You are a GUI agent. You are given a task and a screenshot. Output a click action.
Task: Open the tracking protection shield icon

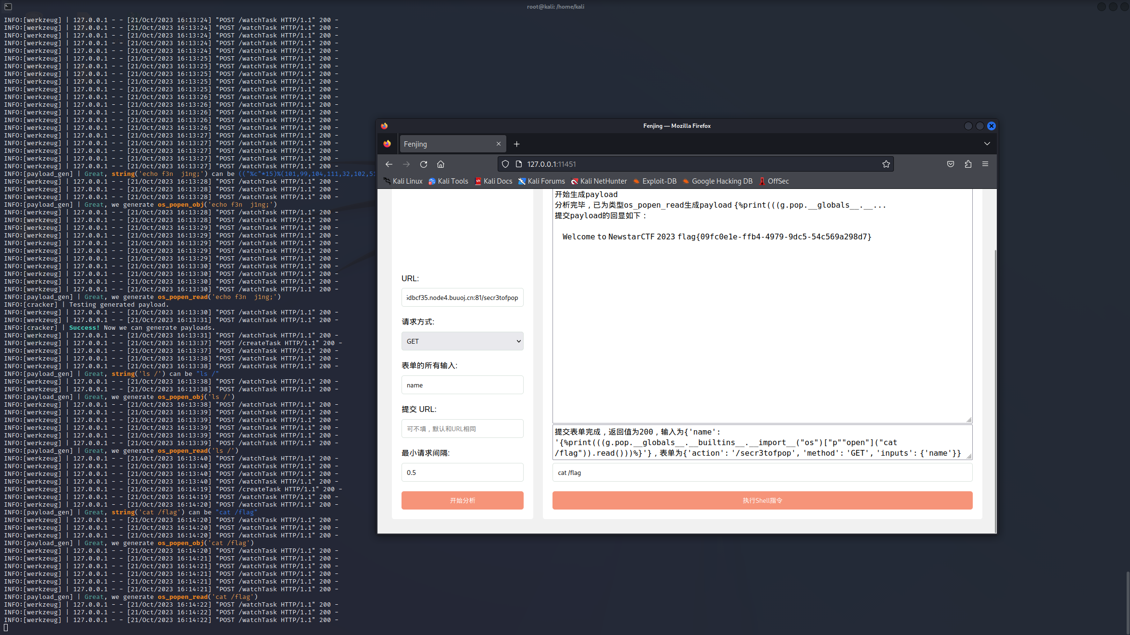point(505,164)
